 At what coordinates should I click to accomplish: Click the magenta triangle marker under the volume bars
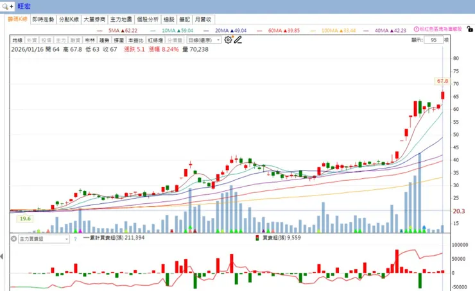pos(80,231)
